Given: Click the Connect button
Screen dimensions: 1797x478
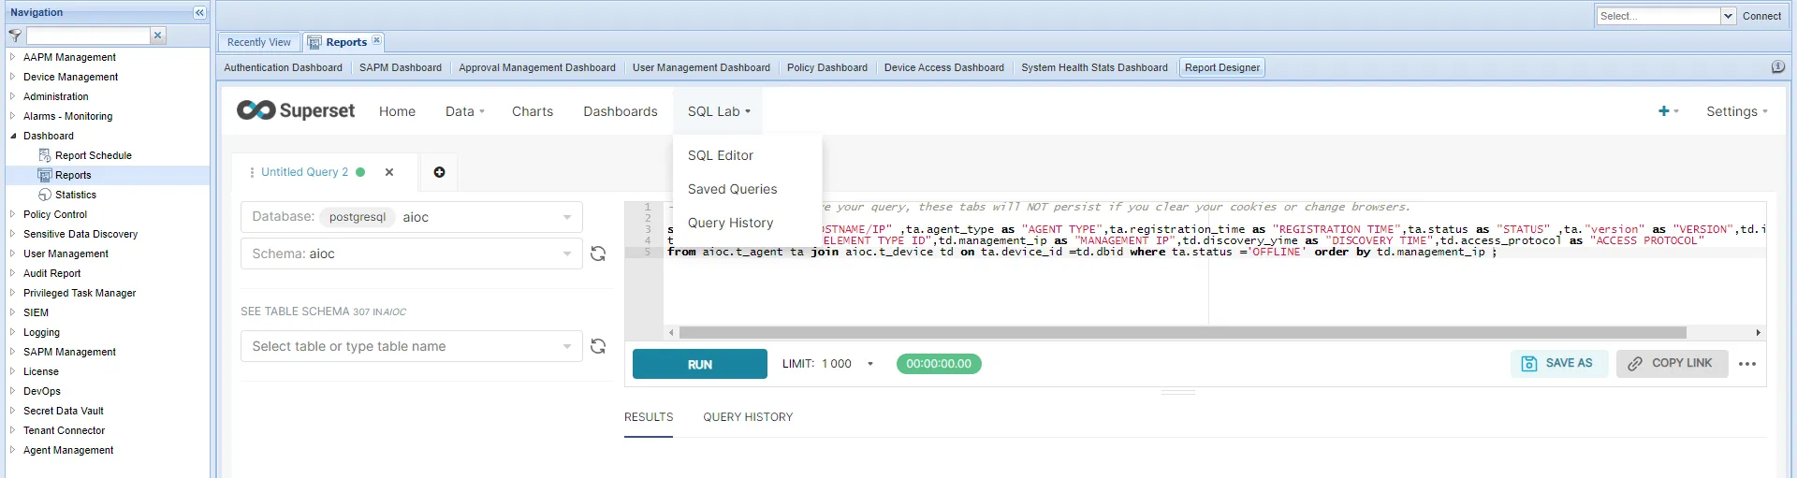Looking at the screenshot, I should coord(1761,16).
